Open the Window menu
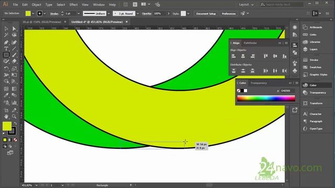Image resolution: width=335 pixels, height=188 pixels. (99, 5)
